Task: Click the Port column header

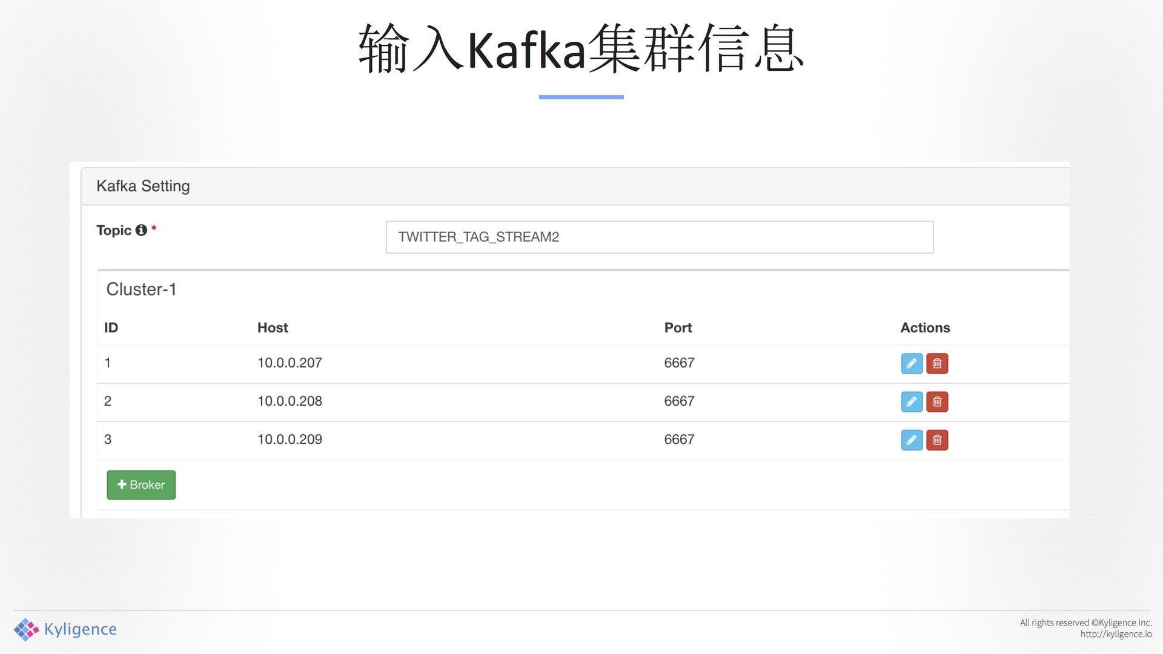Action: [x=677, y=328]
